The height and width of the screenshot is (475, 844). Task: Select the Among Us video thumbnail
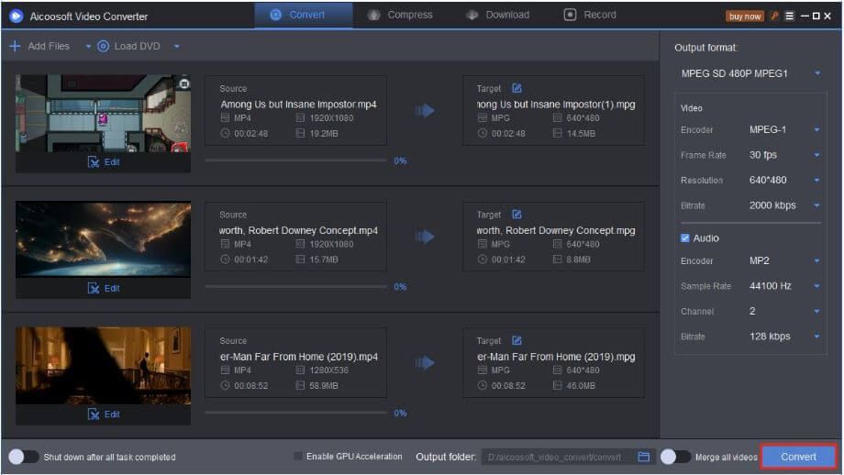(103, 113)
